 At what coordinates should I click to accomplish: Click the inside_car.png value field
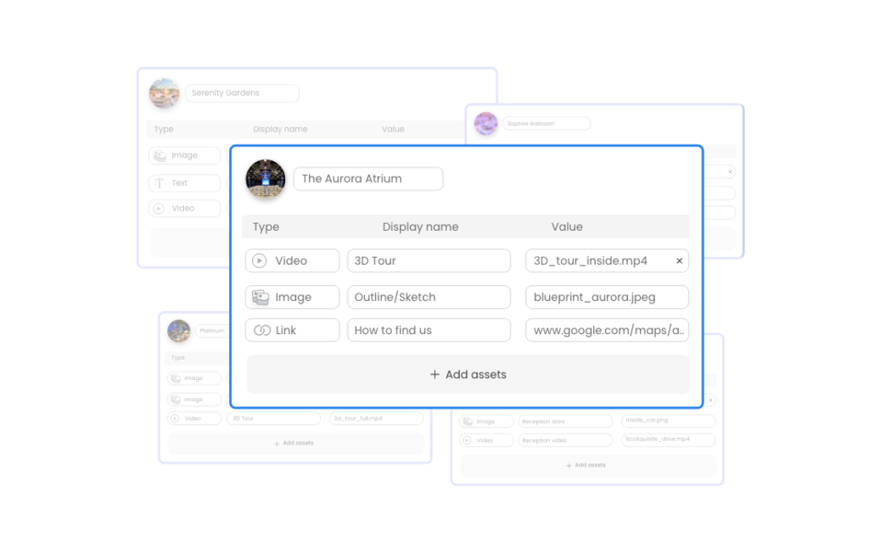click(669, 421)
